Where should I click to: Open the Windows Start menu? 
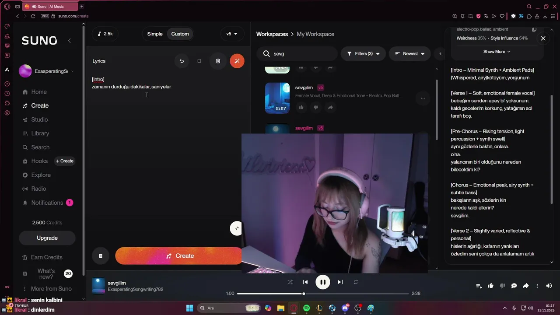click(x=189, y=308)
